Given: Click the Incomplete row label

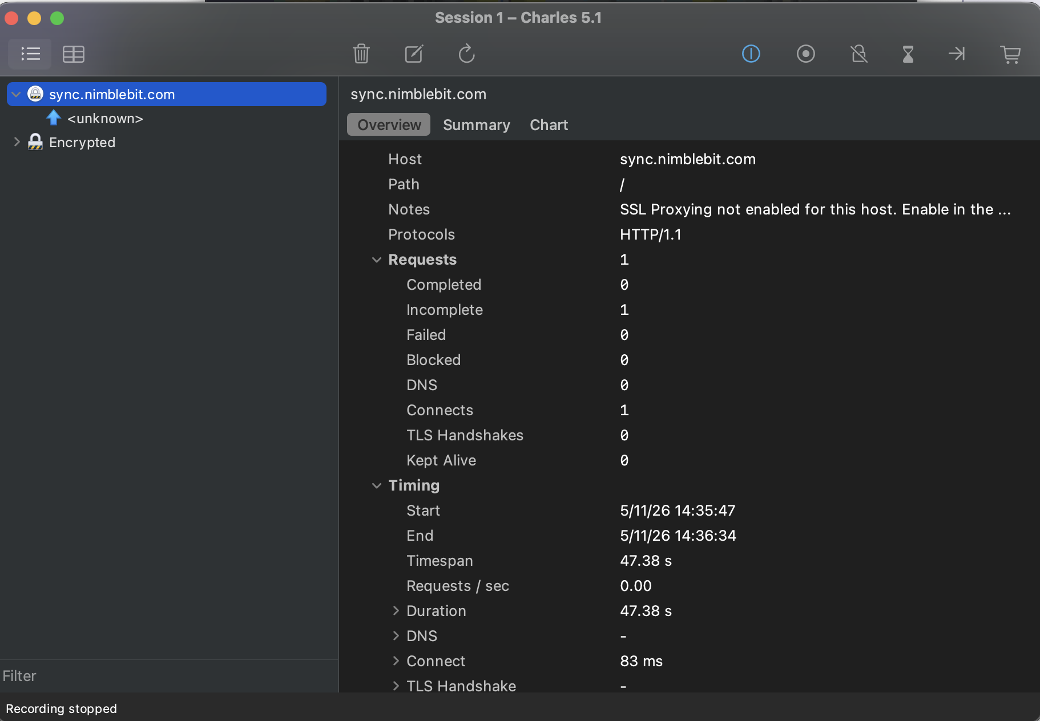Looking at the screenshot, I should click(445, 310).
